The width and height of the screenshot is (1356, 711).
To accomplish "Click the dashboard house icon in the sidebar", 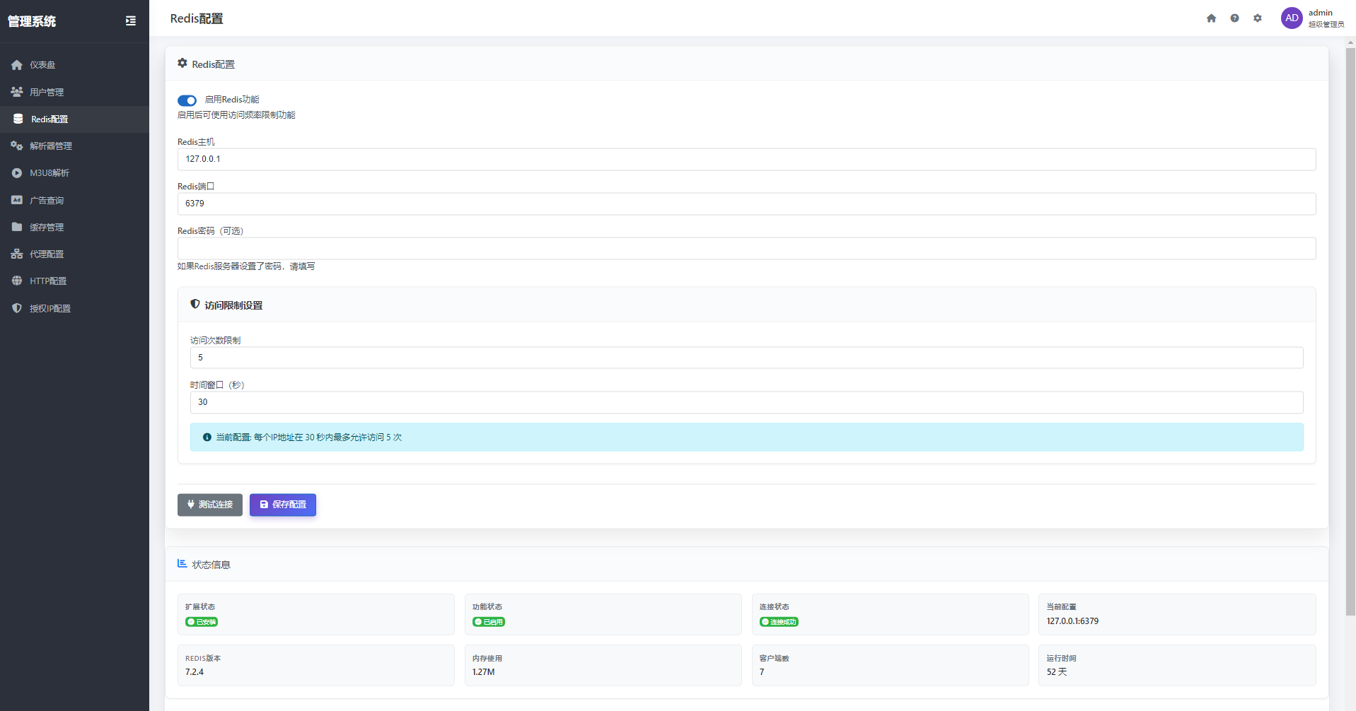I will [17, 65].
